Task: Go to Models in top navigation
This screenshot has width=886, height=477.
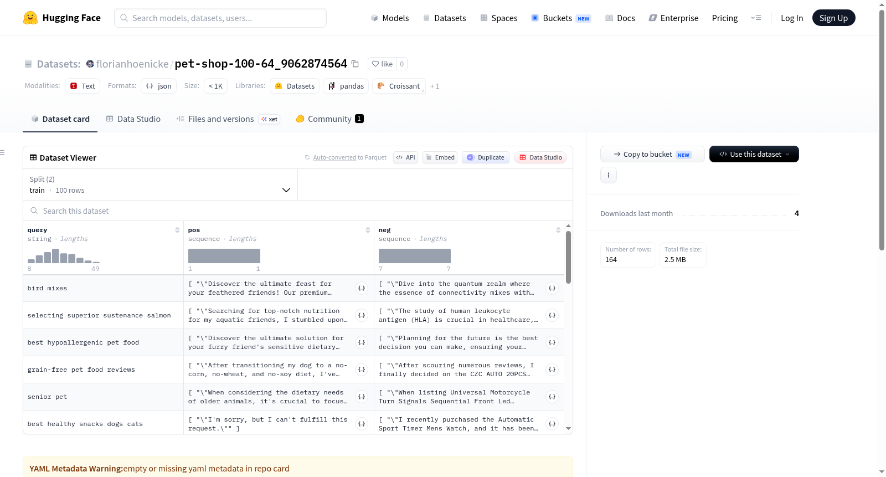Action: coord(390,18)
